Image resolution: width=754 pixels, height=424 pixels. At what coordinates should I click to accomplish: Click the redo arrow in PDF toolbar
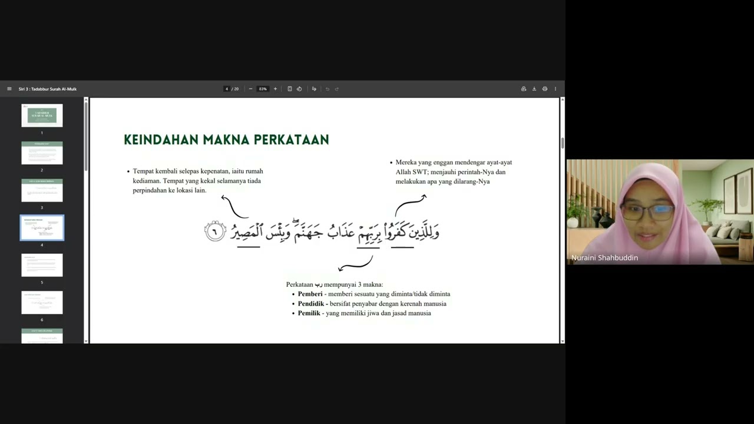pos(337,89)
